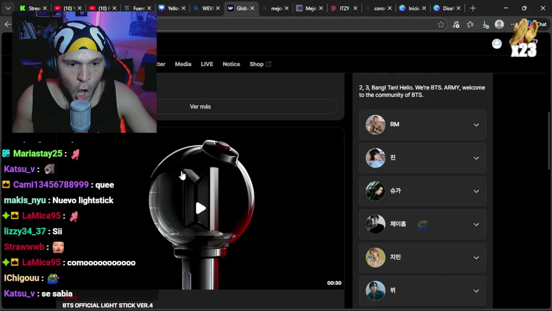
Task: Open the Shop external link
Action: point(260,64)
